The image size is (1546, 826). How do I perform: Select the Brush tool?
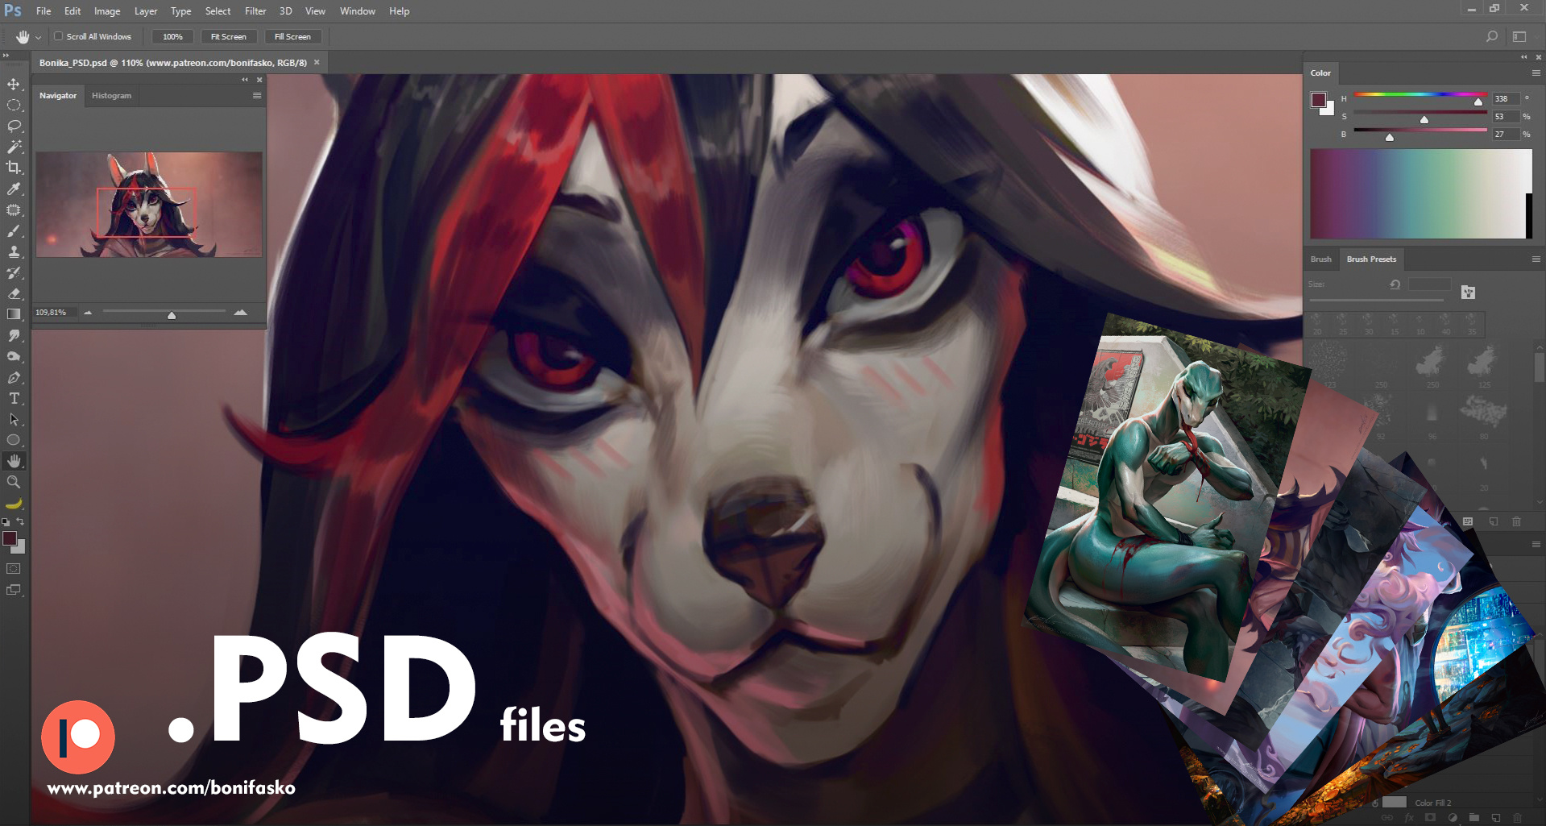click(x=14, y=230)
